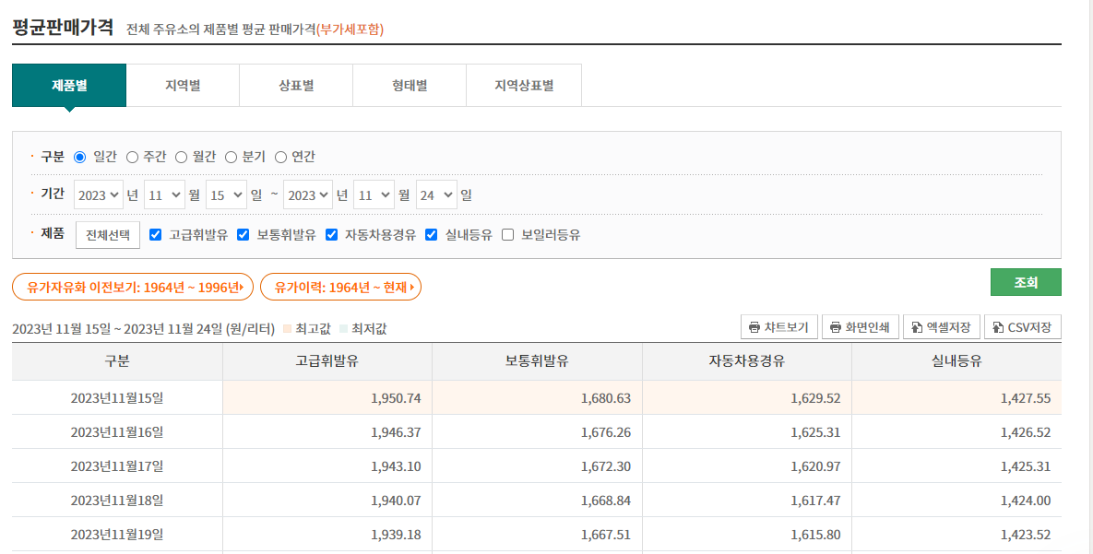Select the 연간 radio button
1093x554 pixels.
point(280,158)
